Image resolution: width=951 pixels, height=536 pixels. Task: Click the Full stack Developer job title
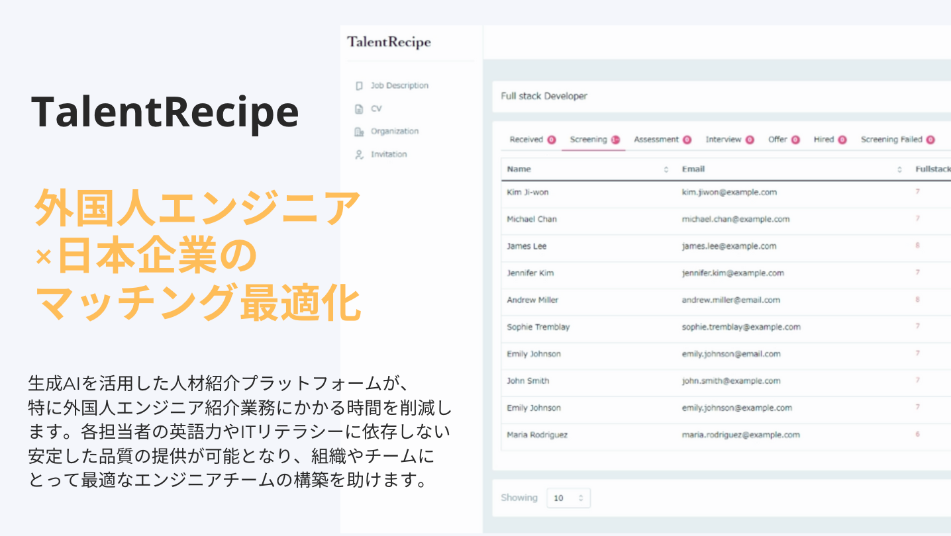click(544, 97)
